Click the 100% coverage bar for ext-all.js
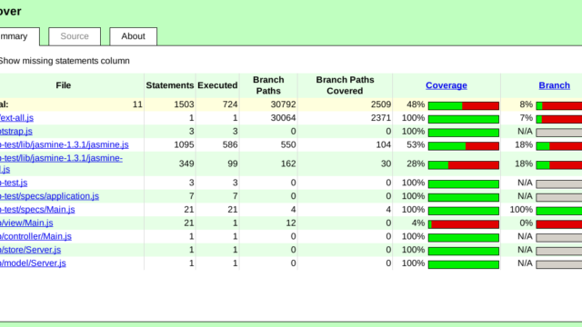The width and height of the screenshot is (582, 327). [x=463, y=119]
